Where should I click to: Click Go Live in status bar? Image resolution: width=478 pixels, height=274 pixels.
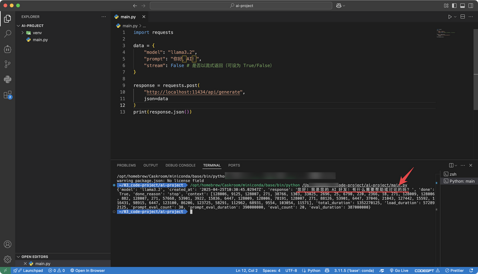[x=398, y=271]
